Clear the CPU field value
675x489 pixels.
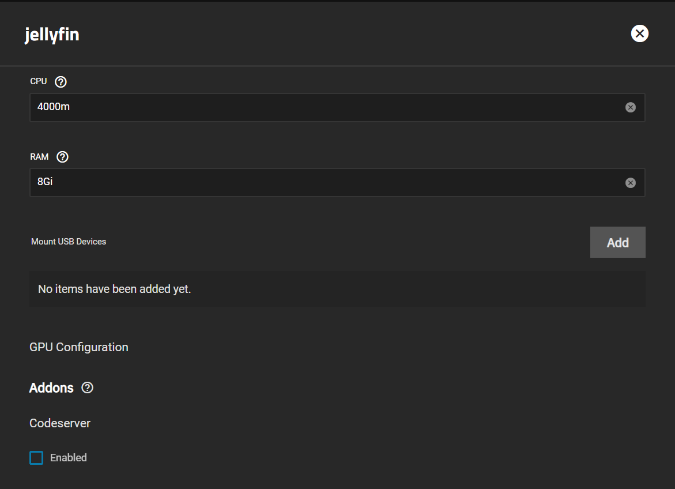tap(631, 107)
